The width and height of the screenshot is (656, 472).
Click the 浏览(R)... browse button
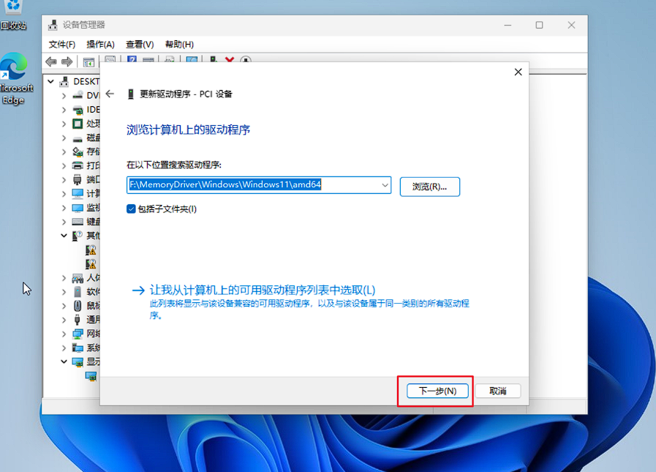point(430,187)
